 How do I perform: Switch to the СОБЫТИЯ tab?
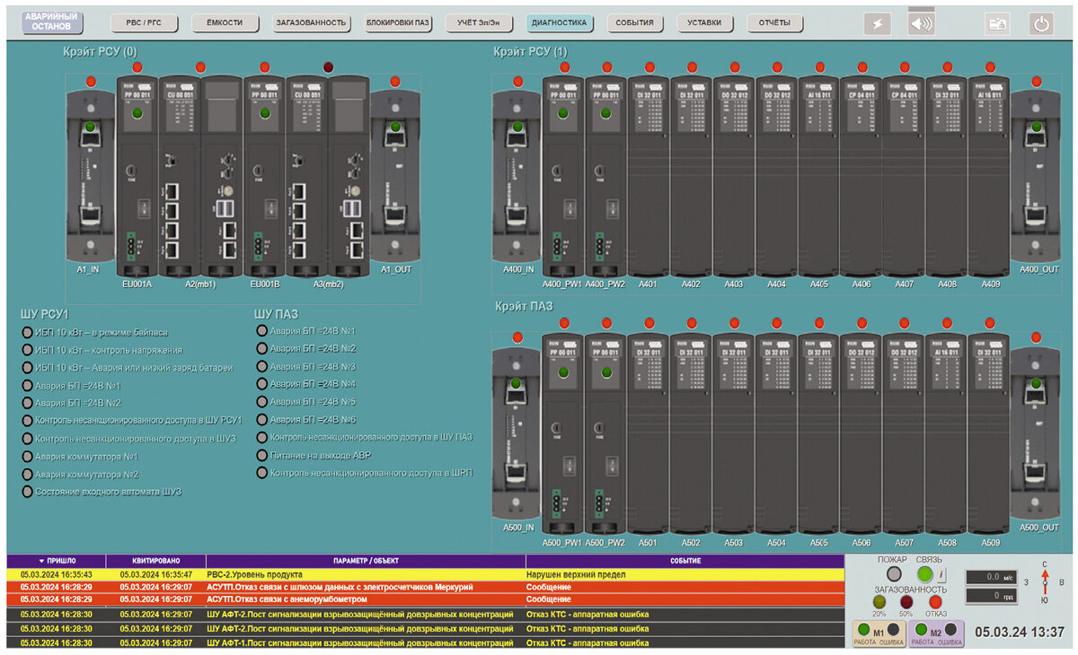[634, 22]
